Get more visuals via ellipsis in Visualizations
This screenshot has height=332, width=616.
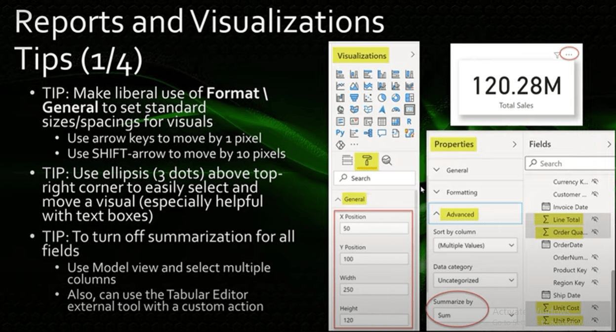tap(354, 145)
